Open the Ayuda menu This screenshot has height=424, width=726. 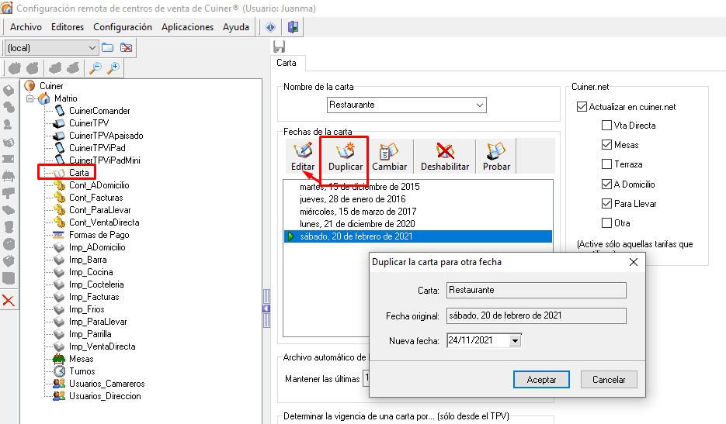[x=236, y=27]
